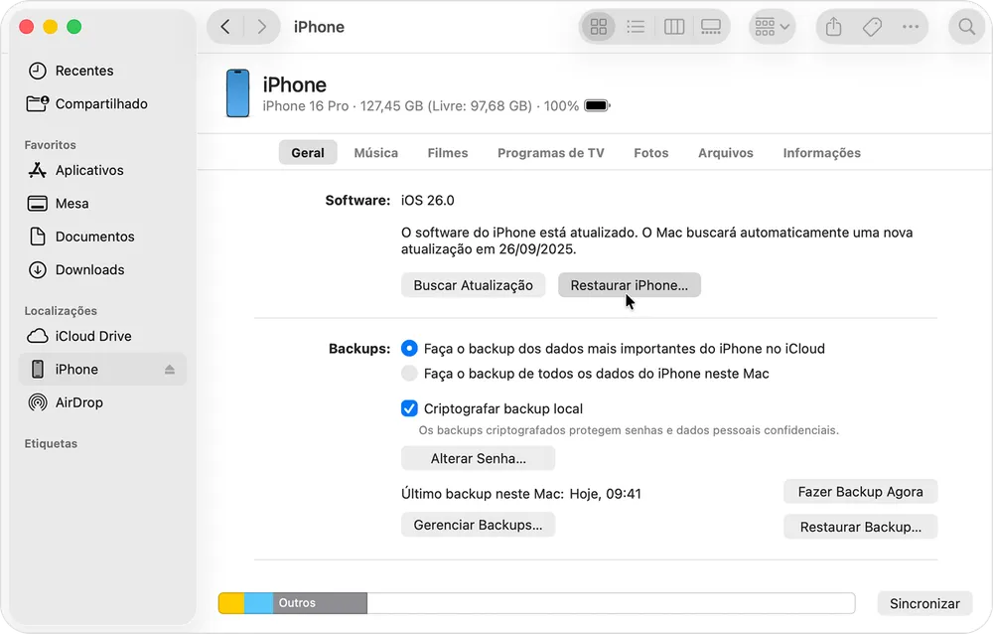
Task: Click the iOS 26.0 version text
Action: point(427,201)
